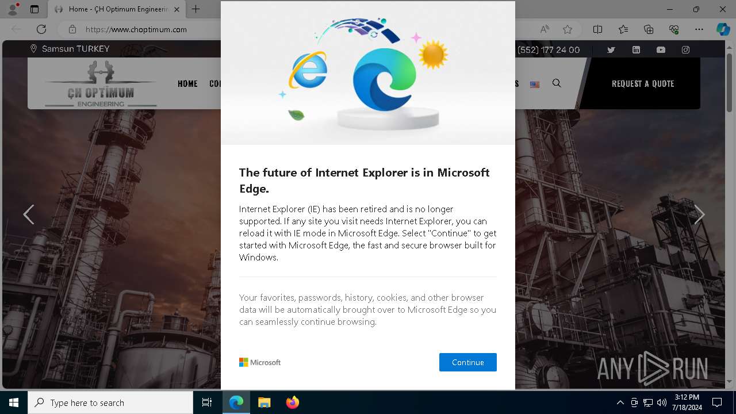This screenshot has height=414, width=736.
Task: Click the Samsun TURKEY location pin icon
Action: tap(33, 49)
